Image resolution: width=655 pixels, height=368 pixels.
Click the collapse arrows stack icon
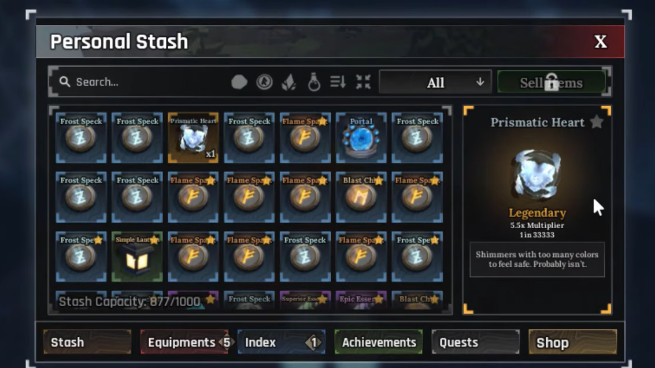tap(363, 82)
